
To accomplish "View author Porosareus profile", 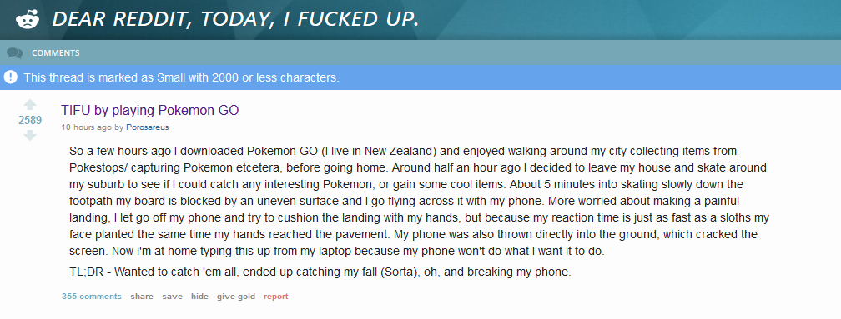I will (147, 127).
